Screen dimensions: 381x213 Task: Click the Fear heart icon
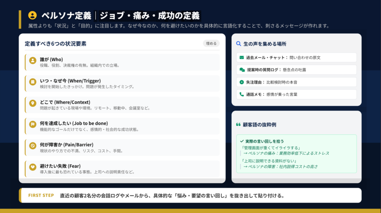(x=33, y=167)
